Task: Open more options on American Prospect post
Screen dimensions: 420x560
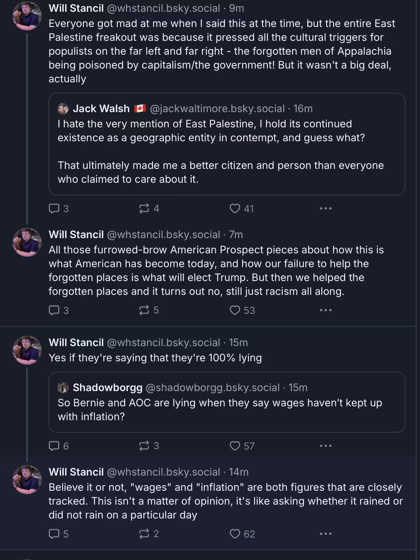Action: (325, 310)
